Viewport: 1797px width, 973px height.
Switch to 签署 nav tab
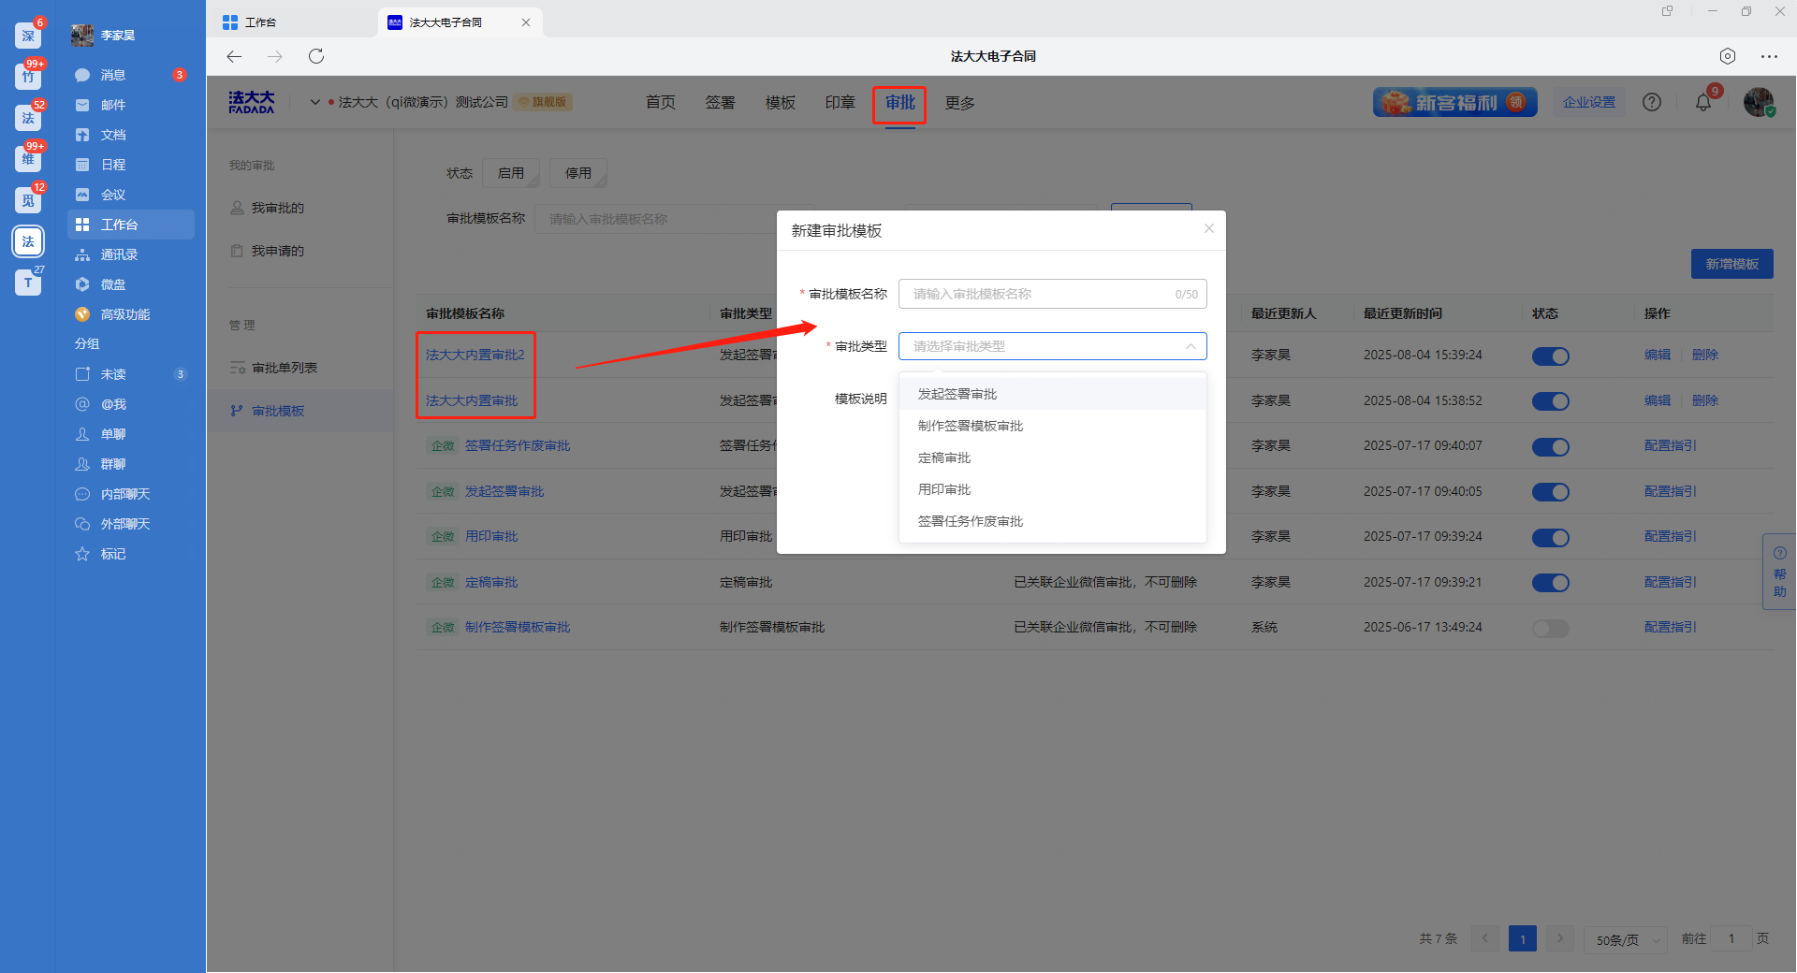pos(721,103)
